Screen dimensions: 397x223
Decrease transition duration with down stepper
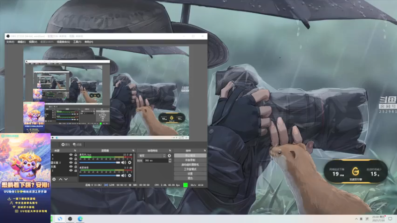click(170, 162)
